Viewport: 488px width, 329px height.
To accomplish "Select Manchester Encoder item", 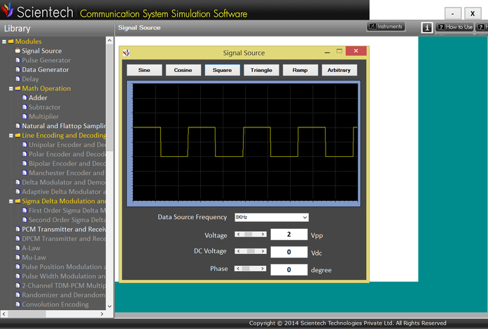I will tap(67, 173).
